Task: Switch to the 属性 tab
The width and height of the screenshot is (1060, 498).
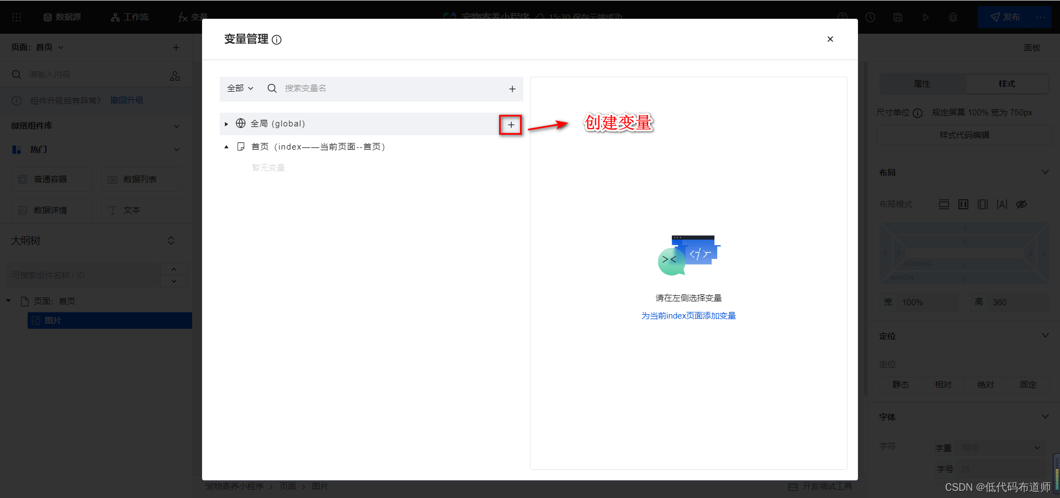Action: point(922,84)
